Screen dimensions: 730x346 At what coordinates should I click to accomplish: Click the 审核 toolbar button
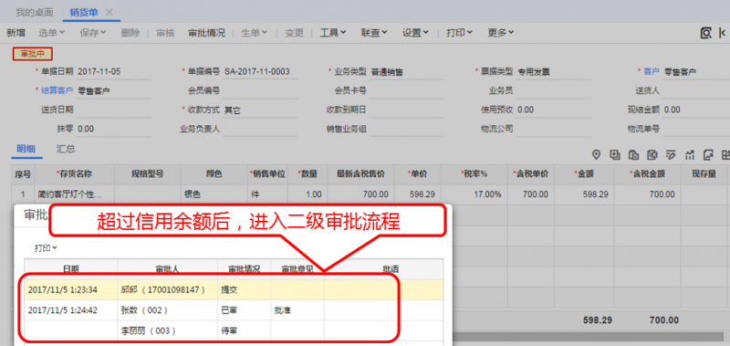(165, 33)
